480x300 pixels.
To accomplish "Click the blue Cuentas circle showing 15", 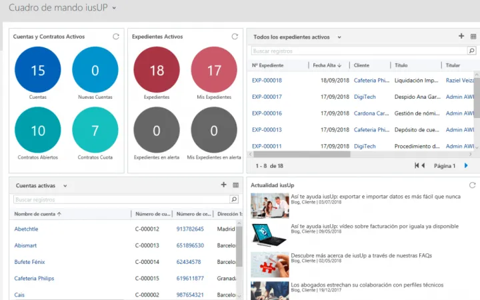I will 38,71.
